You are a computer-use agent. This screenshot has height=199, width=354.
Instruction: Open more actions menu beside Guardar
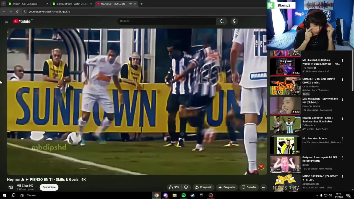264,187
